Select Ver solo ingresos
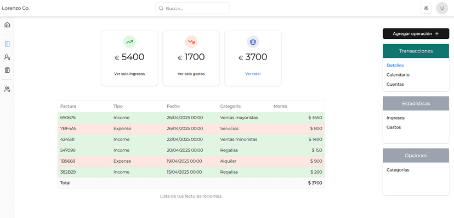 tap(129, 74)
